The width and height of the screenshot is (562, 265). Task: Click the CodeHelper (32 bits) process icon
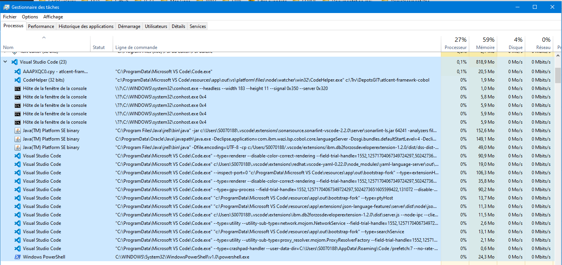pos(18,80)
